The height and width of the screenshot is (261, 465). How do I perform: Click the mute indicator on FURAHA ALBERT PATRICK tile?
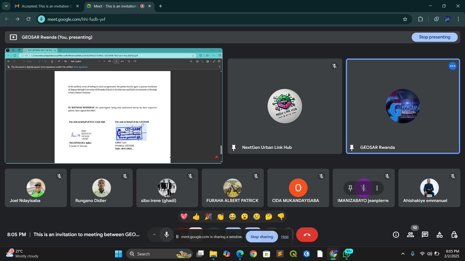[256, 176]
